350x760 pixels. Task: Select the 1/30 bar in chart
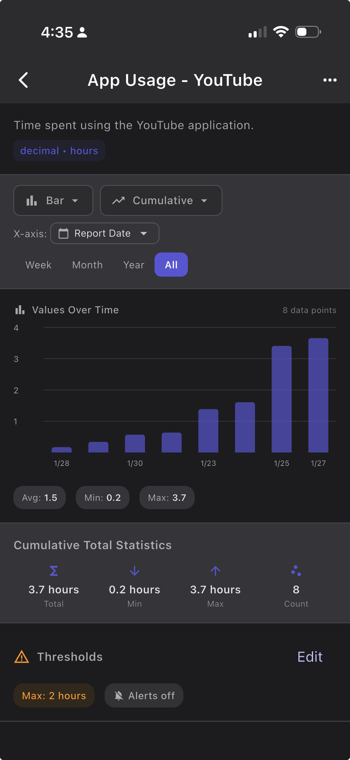click(135, 443)
